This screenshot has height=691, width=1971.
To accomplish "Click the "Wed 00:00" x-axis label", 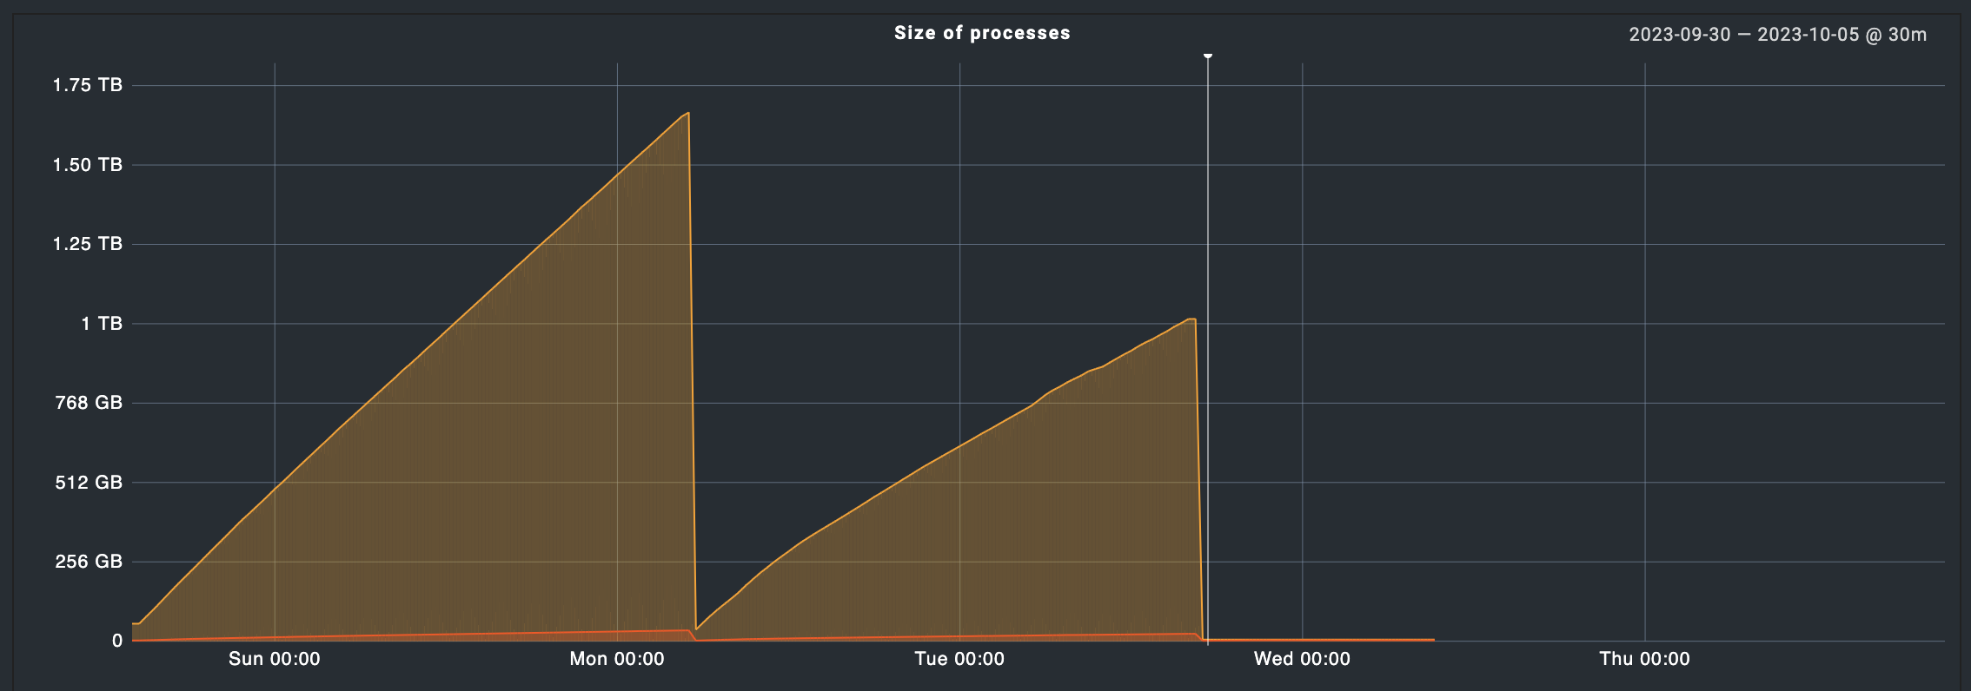I will coord(1302,659).
